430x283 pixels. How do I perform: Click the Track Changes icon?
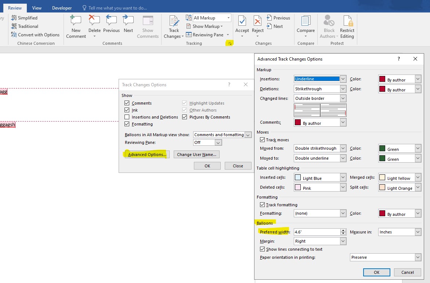tap(174, 21)
